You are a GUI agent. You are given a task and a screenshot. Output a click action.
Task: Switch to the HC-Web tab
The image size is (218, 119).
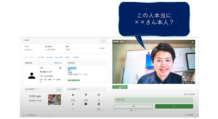50,57
